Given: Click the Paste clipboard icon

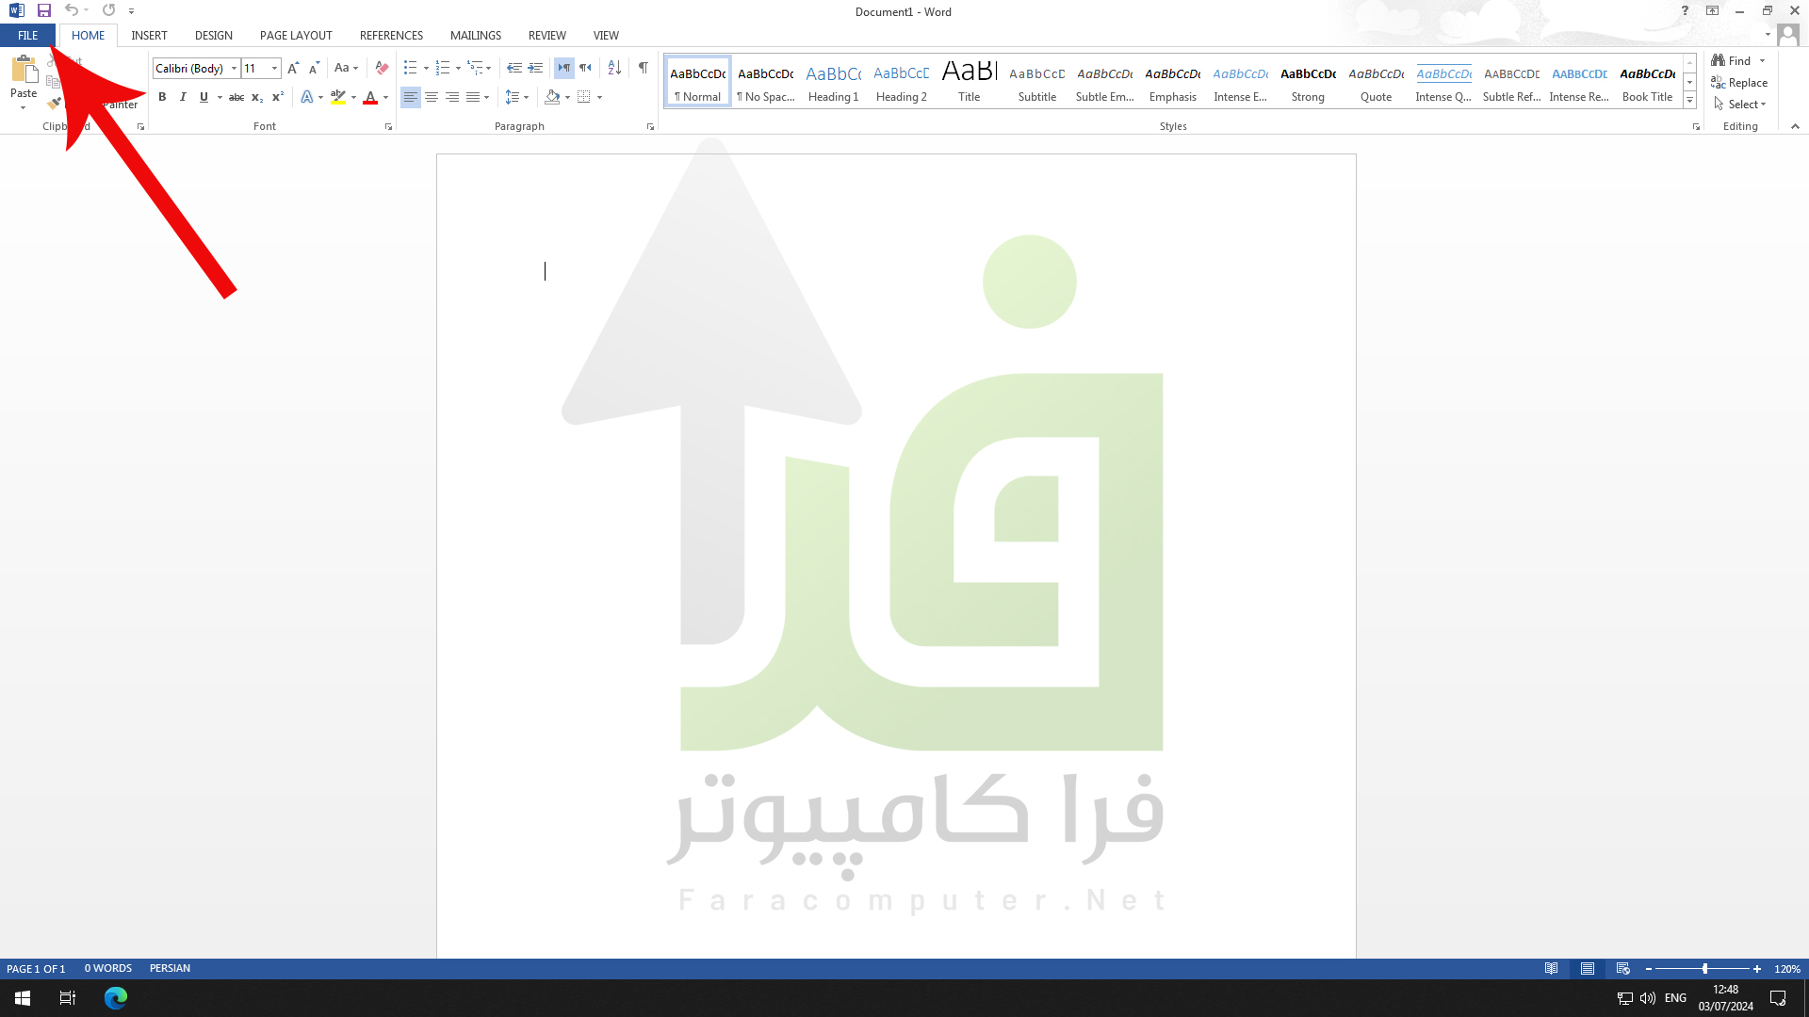Looking at the screenshot, I should [x=24, y=71].
